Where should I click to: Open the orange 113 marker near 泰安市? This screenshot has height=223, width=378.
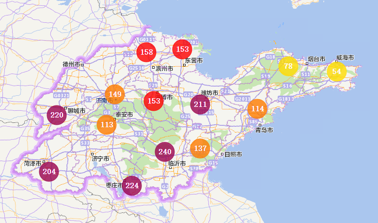point(107,125)
